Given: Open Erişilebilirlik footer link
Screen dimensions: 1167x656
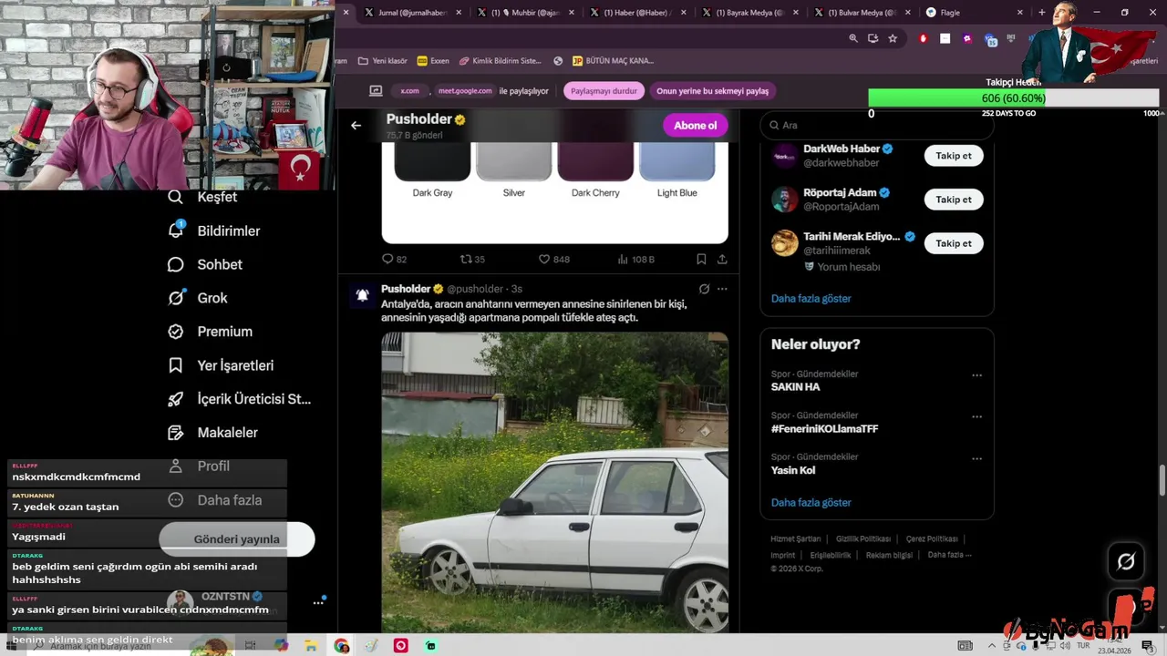Looking at the screenshot, I should pyautogui.click(x=831, y=555).
